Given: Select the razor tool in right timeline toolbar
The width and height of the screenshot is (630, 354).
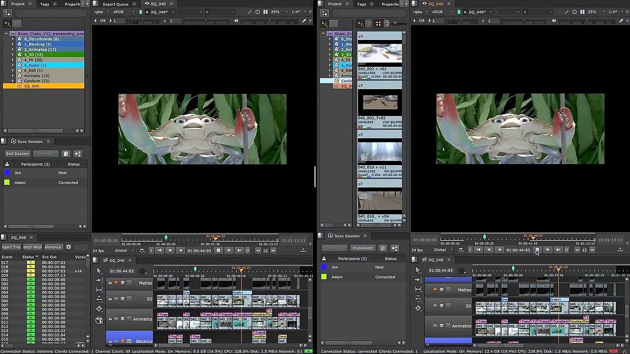Looking at the screenshot, I should [418, 308].
